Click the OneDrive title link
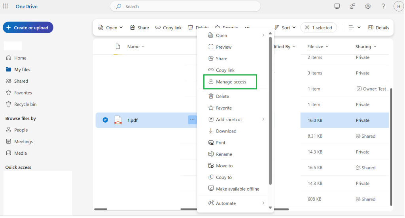Screen dimensions: 405x218 (26, 6)
